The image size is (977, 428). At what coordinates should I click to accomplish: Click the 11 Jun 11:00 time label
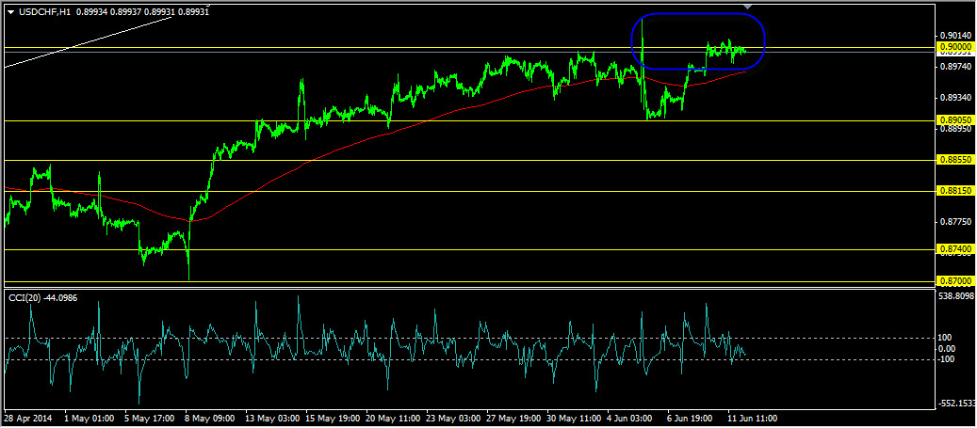point(754,418)
